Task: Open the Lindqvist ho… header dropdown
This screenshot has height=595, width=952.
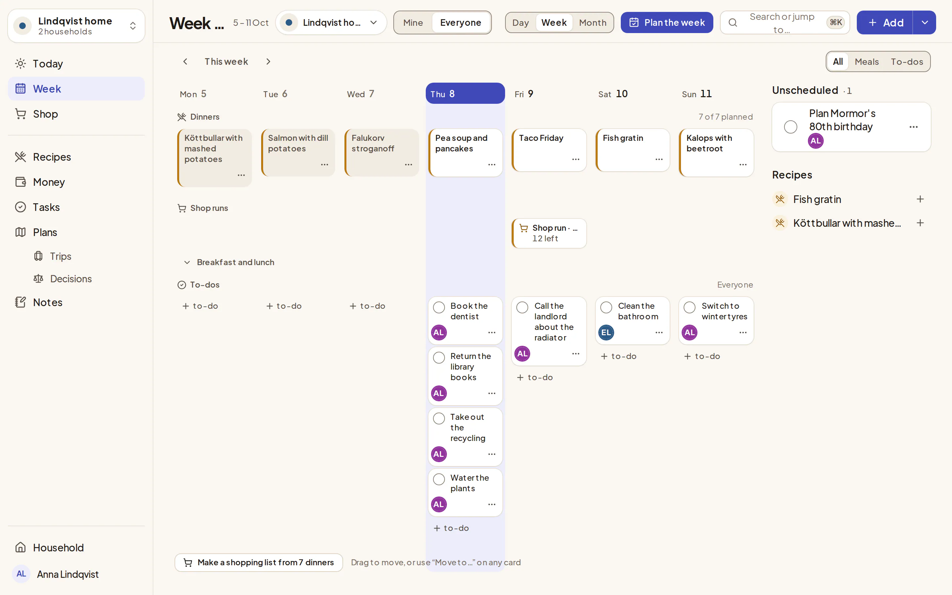Action: tap(331, 22)
